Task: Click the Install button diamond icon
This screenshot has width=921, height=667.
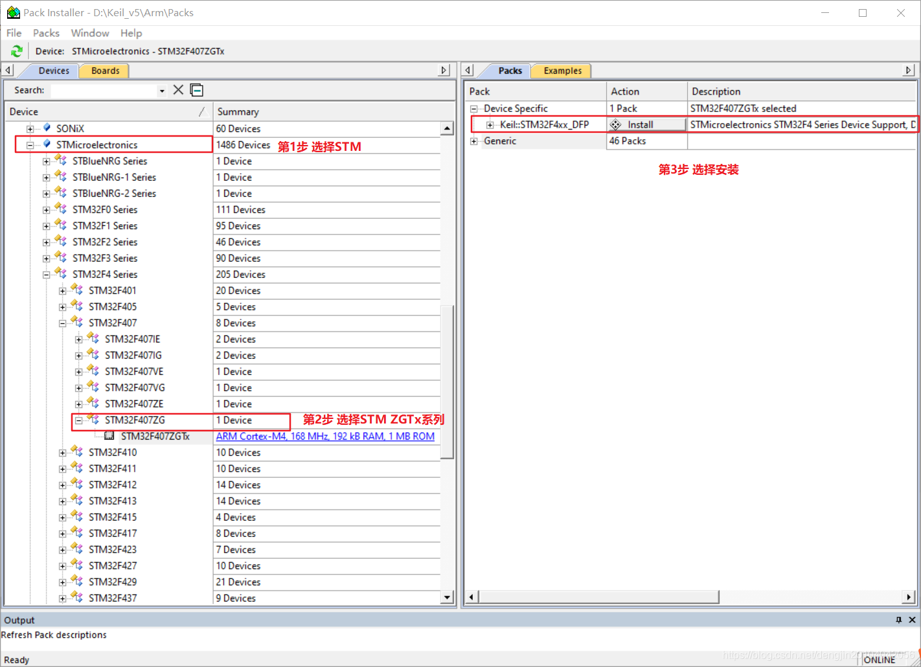Action: (x=615, y=124)
